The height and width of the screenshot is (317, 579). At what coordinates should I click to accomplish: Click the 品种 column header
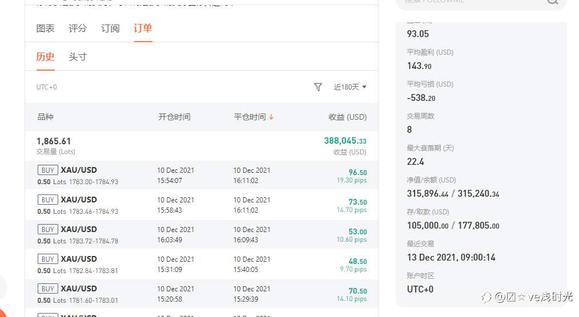46,117
